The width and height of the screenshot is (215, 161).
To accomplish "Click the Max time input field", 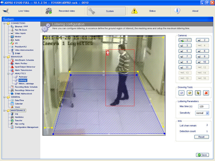I will point(203,106).
